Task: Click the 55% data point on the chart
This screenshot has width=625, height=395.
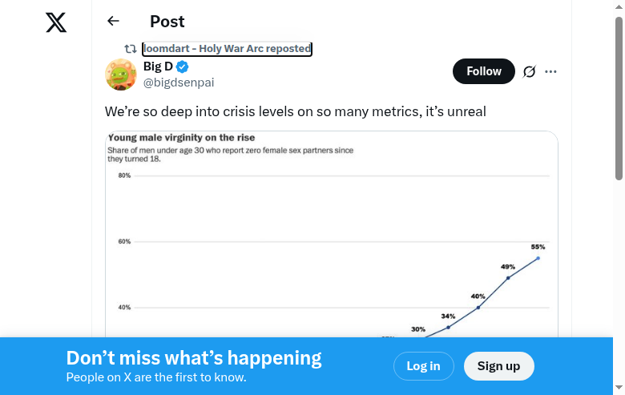Action: [538, 258]
